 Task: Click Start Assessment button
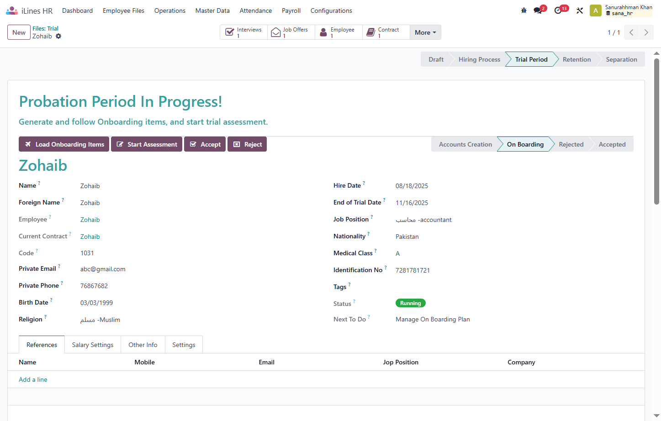pos(147,144)
